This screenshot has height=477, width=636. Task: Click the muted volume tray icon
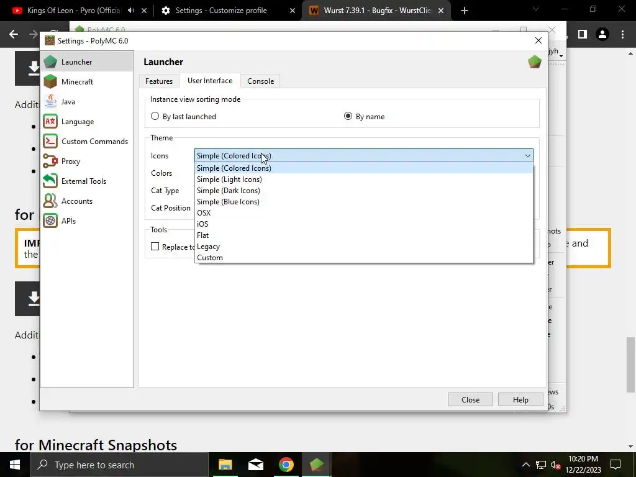click(x=556, y=465)
